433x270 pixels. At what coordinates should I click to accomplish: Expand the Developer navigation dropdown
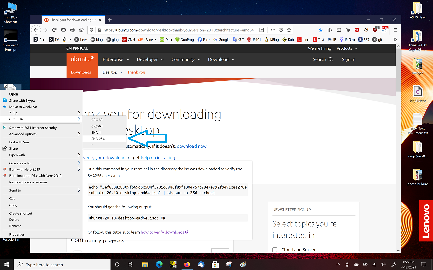click(x=150, y=59)
